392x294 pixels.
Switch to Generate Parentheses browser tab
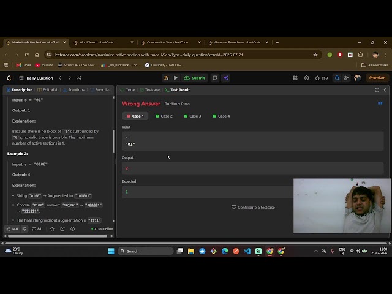(238, 42)
